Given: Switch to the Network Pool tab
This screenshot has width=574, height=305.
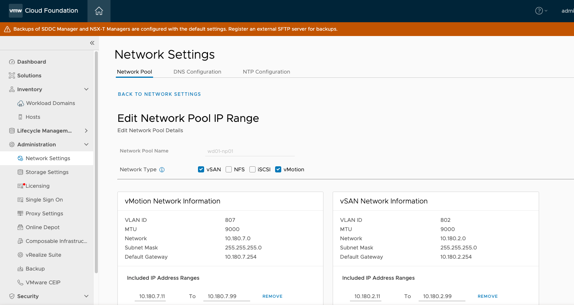Looking at the screenshot, I should point(134,72).
